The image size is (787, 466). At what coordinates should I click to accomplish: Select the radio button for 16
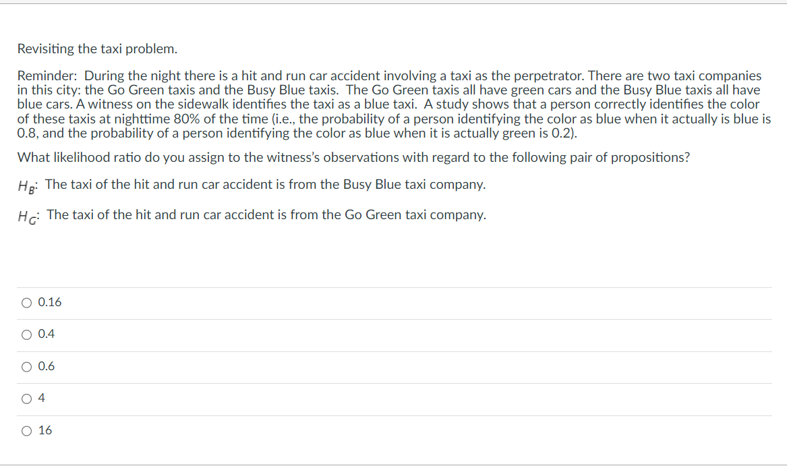pos(26,430)
